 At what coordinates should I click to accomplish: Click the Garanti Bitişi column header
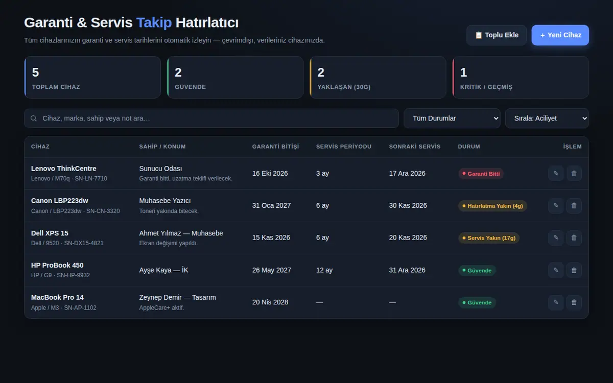tap(276, 147)
